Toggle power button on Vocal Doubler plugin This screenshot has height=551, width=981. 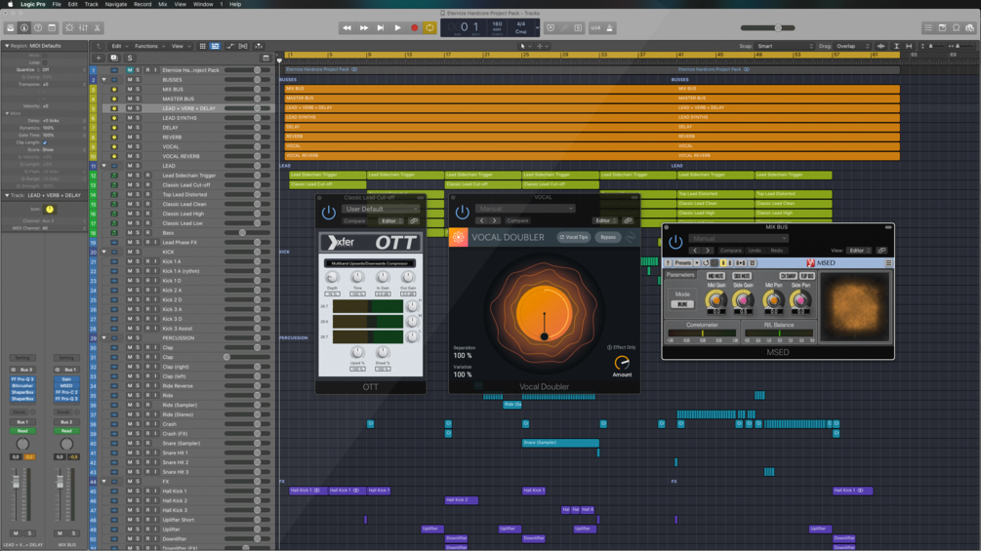click(x=462, y=213)
